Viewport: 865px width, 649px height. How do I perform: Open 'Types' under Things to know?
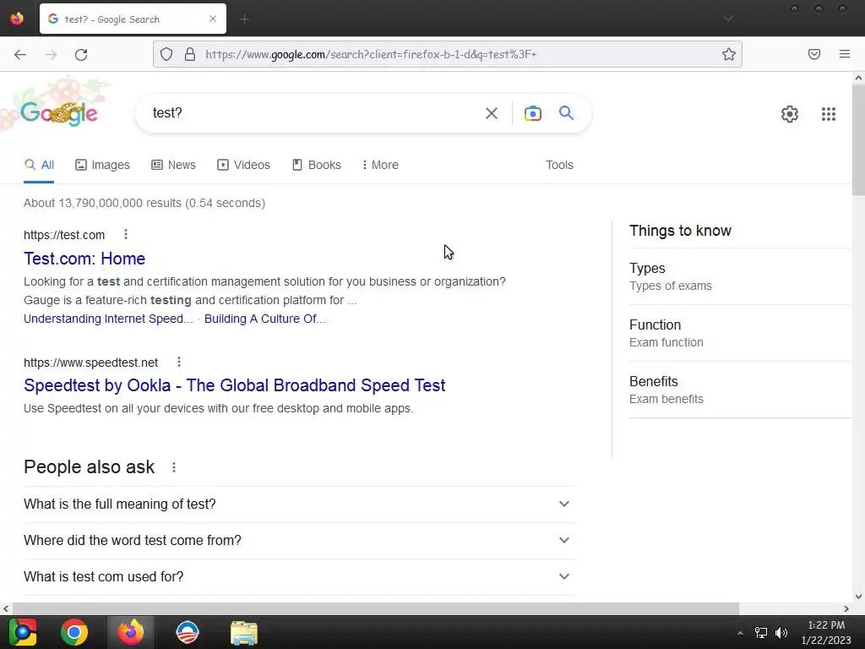740,276
